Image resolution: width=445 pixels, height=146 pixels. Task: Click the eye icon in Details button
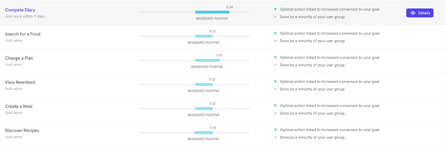413,13
